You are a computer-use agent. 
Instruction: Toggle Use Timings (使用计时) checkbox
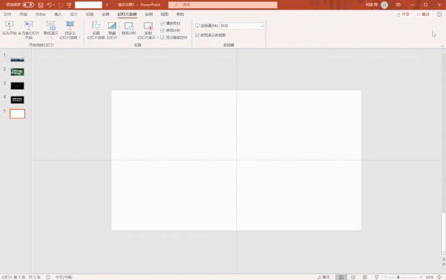(162, 31)
